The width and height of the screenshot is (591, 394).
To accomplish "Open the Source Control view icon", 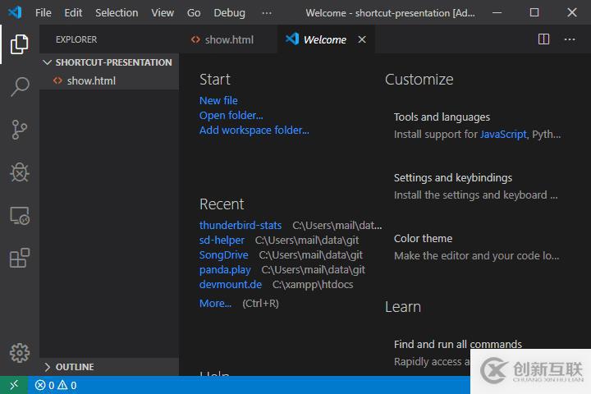I will [19, 130].
